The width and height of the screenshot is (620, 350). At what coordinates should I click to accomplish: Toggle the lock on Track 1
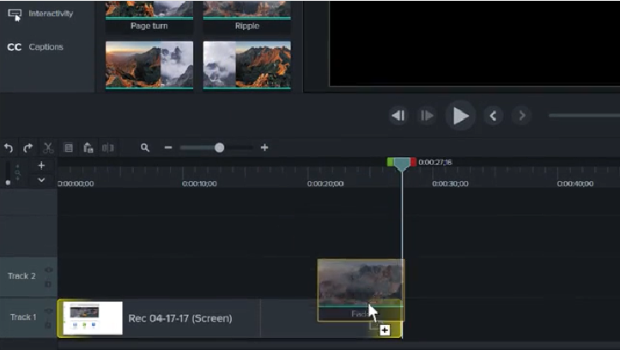pos(49,324)
